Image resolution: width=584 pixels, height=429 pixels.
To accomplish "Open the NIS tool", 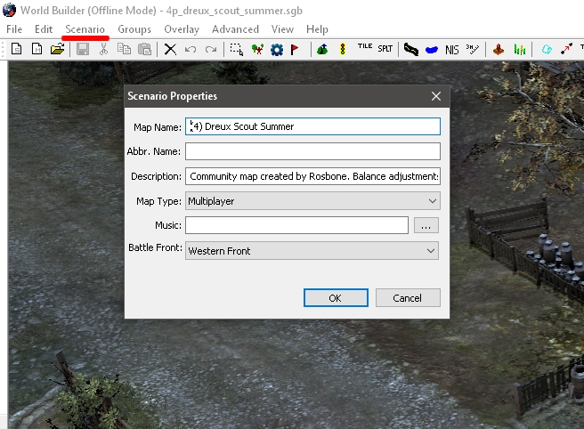I will coord(451,50).
